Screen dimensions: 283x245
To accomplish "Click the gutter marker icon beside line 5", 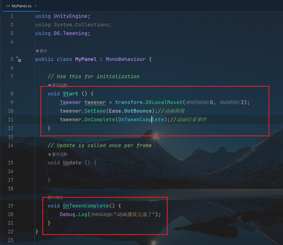I will tap(18, 59).
